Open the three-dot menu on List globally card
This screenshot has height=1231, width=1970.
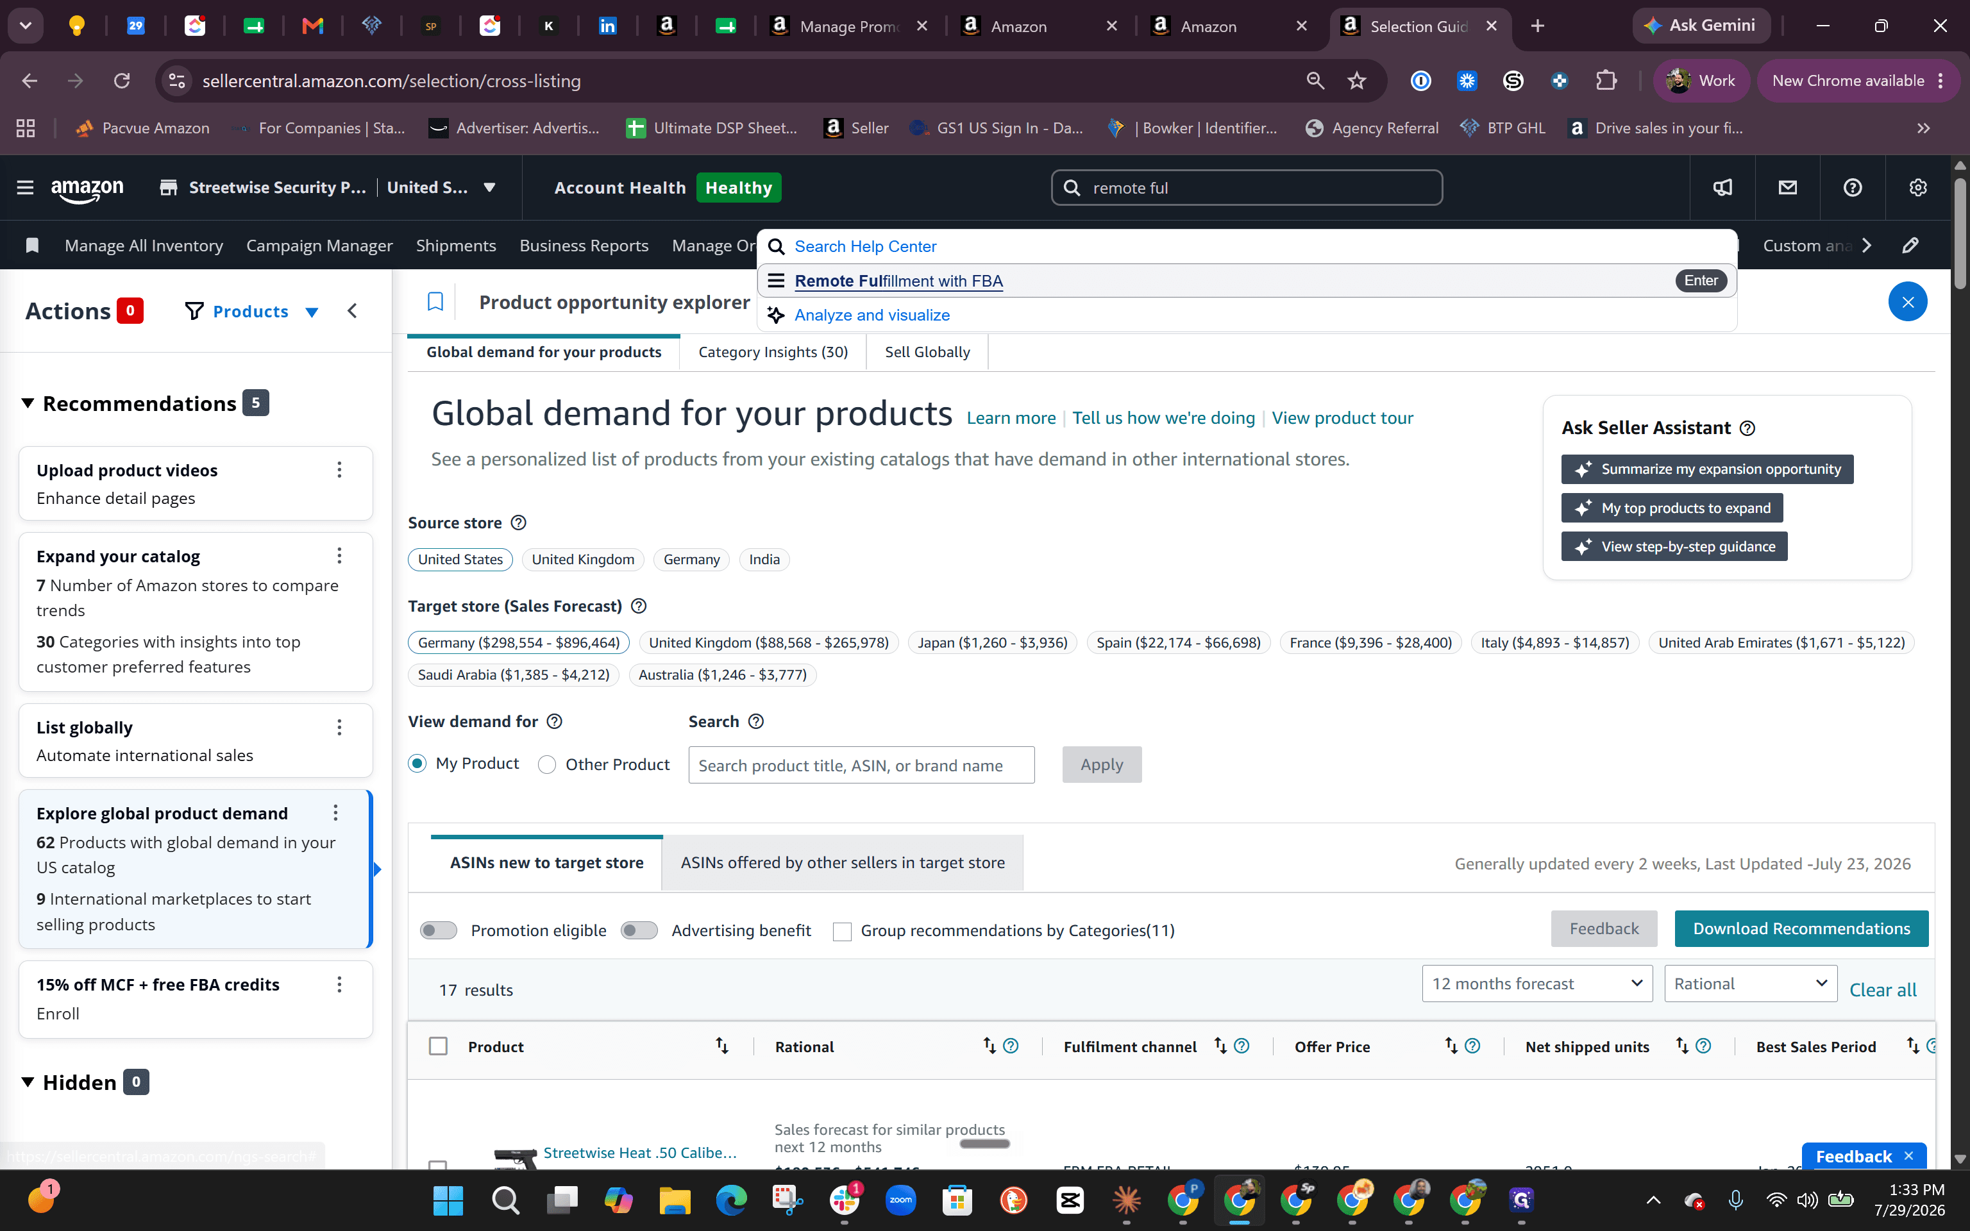339,727
